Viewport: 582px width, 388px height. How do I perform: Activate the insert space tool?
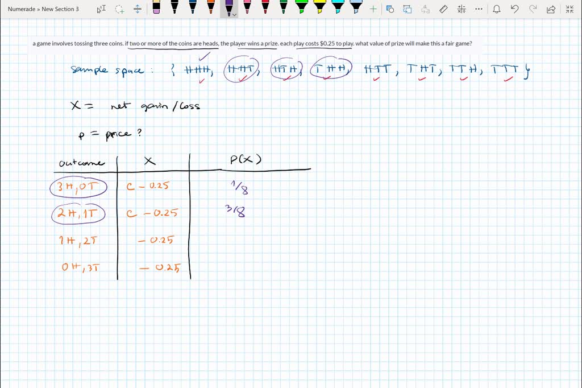coord(137,9)
